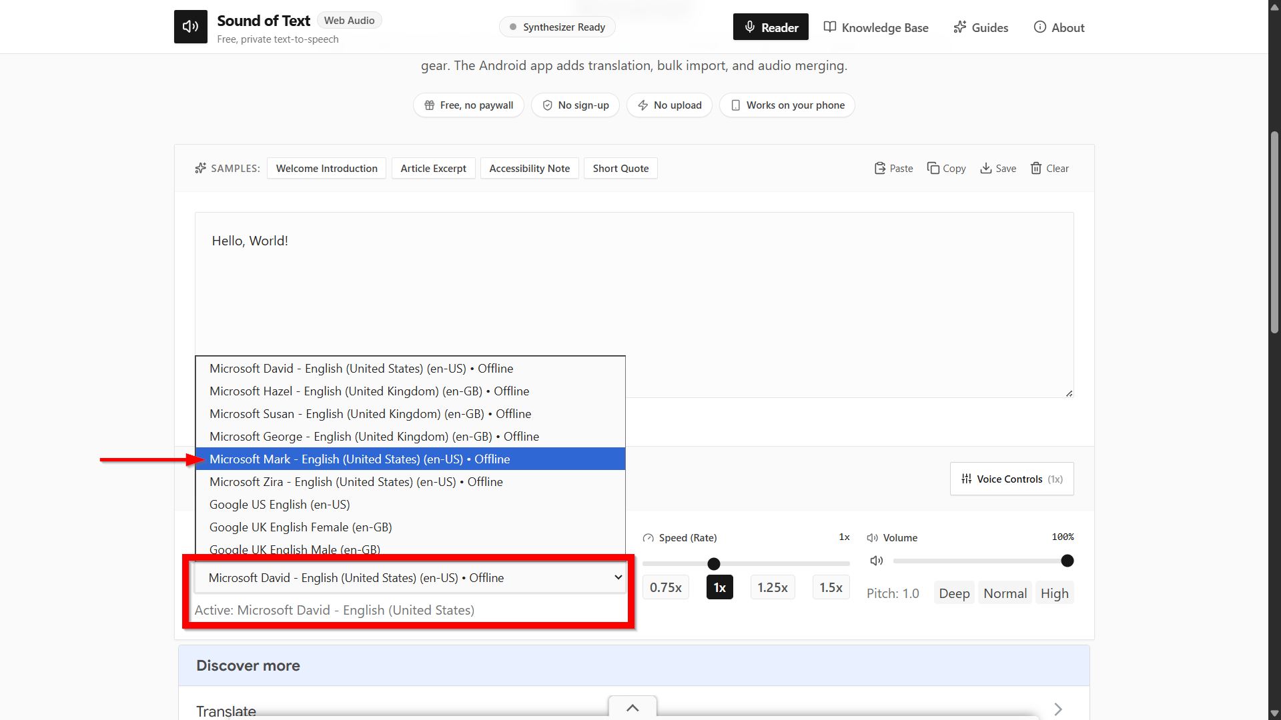Choose Microsoft Susan voice option
This screenshot has width=1281, height=720.
click(x=410, y=414)
